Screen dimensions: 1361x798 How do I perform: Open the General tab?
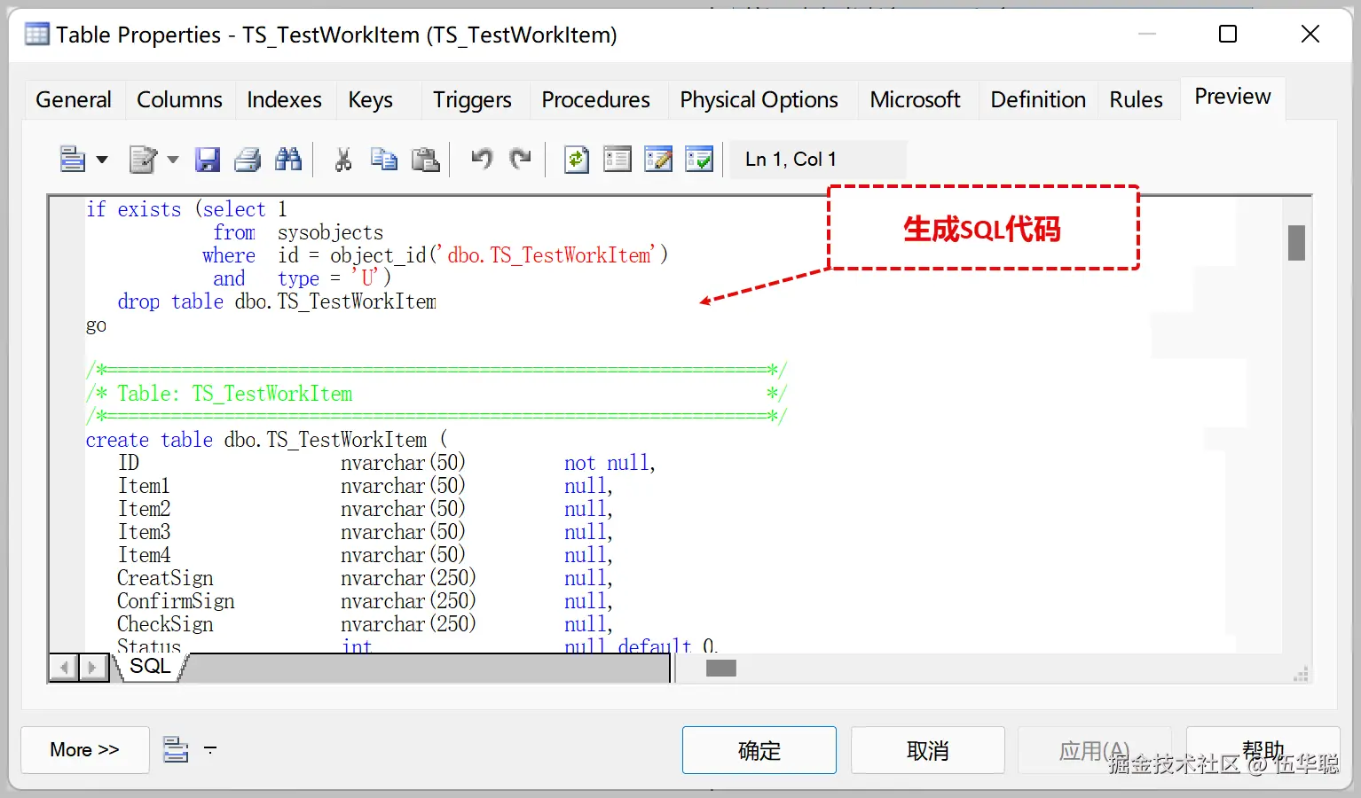74,99
